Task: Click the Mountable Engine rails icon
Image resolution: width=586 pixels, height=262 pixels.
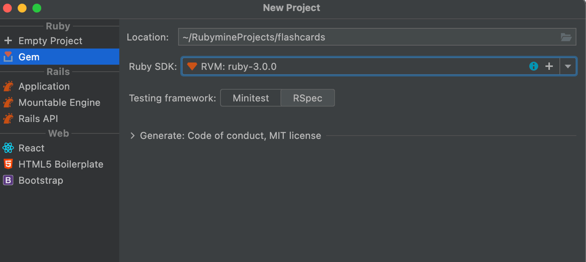Action: point(8,103)
